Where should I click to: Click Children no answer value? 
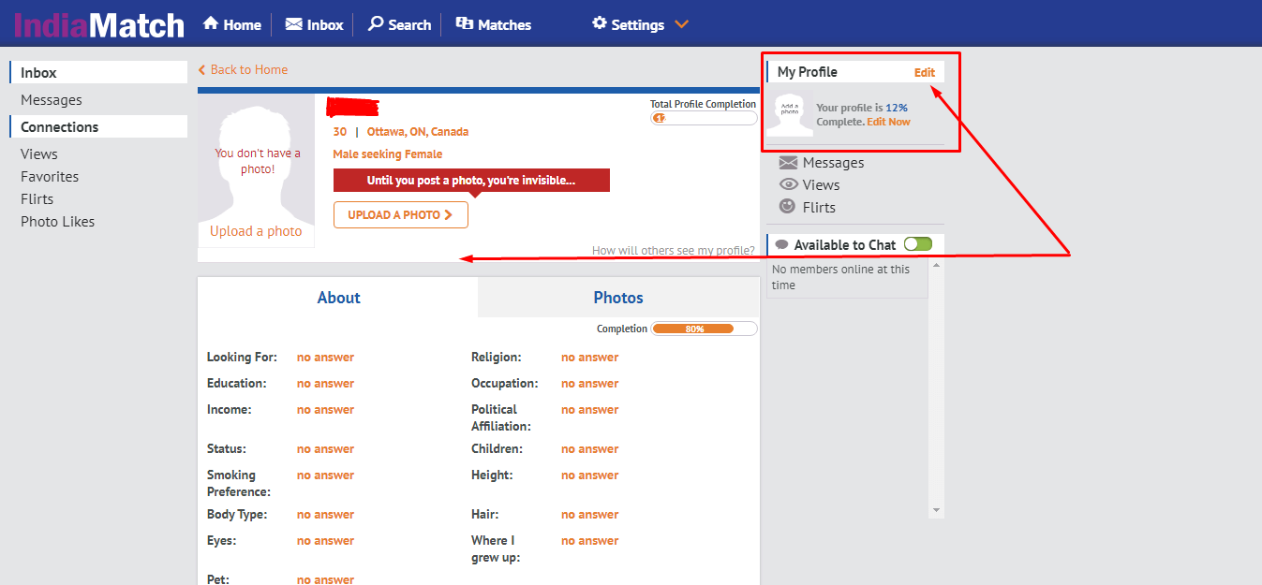point(589,449)
